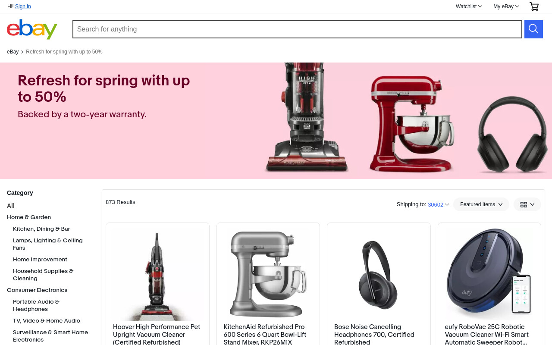Click the Search for anything field

click(297, 29)
